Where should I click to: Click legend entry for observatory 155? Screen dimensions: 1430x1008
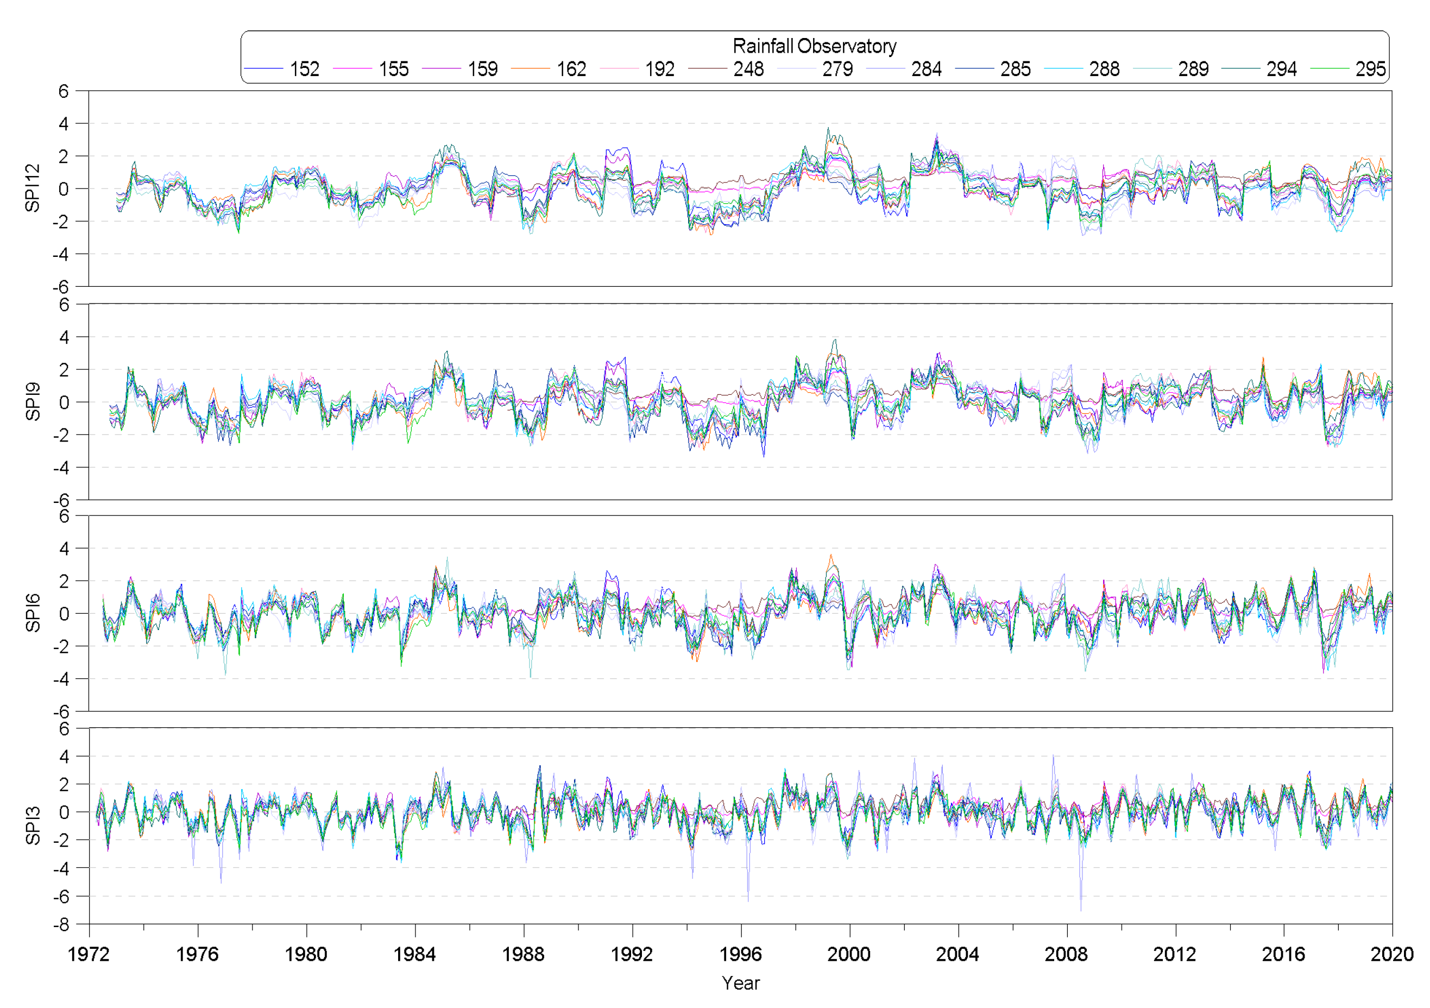(393, 68)
